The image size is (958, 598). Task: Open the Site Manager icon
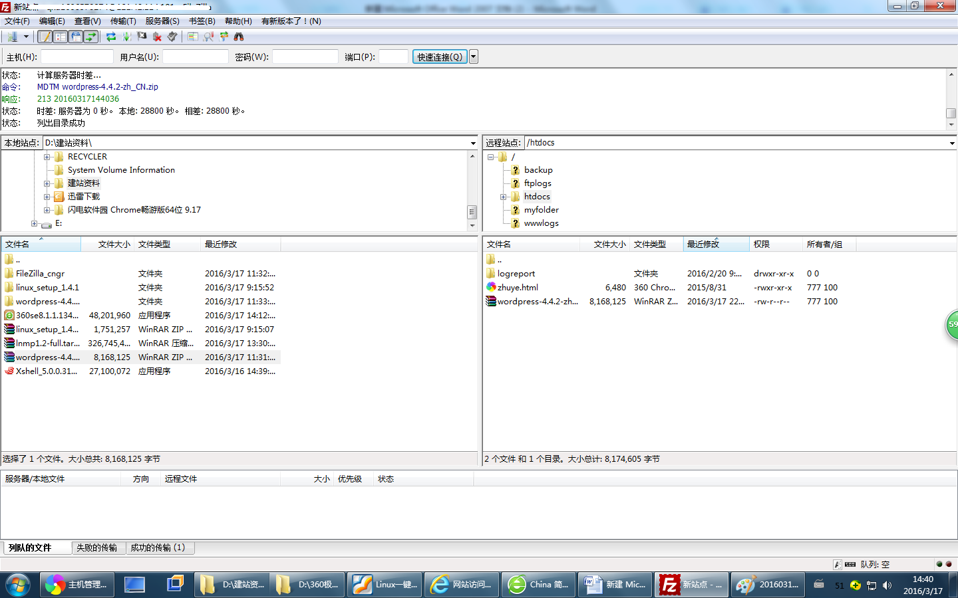(12, 37)
